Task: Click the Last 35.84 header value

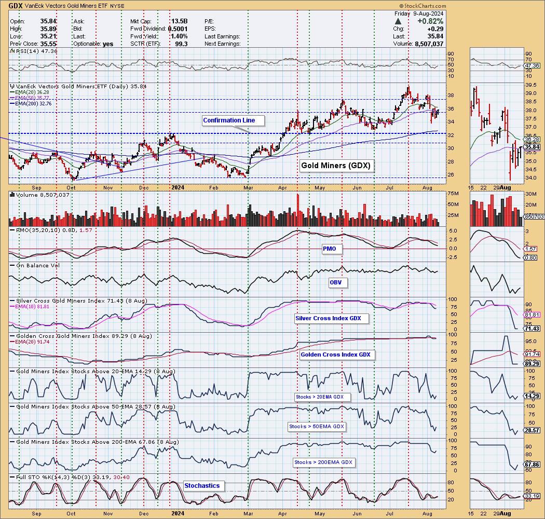Action: 435,36
